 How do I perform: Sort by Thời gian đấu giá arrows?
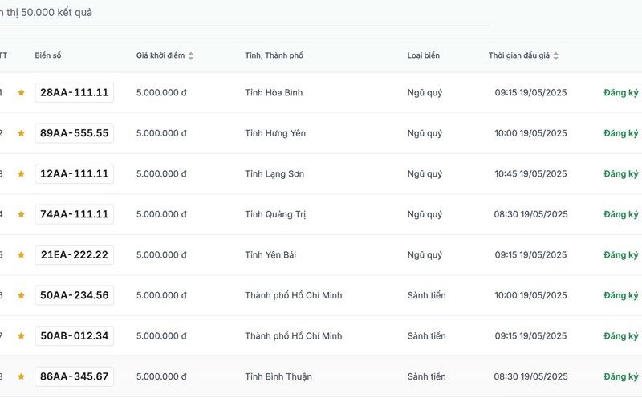coord(556,56)
